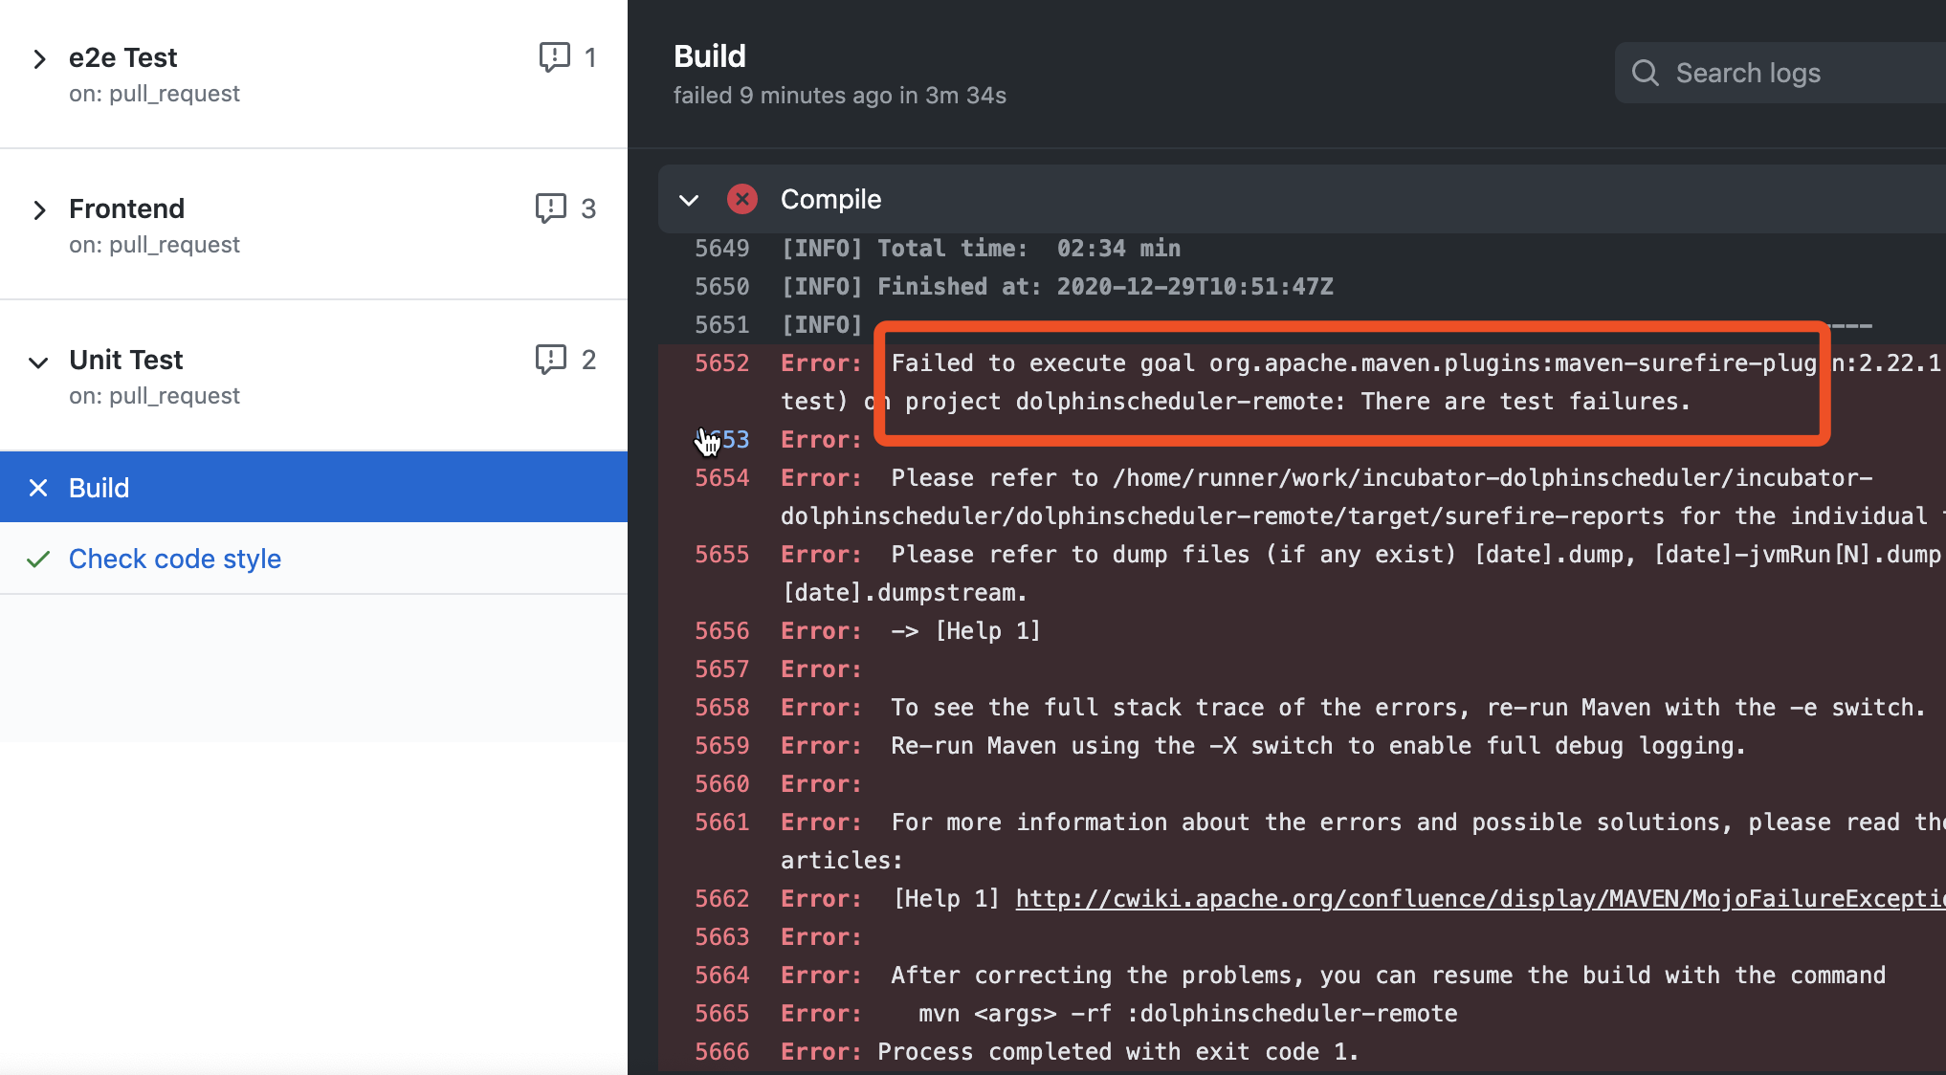This screenshot has height=1075, width=1946.
Task: Click 'After correcting the problems' log line
Action: (x=1388, y=976)
